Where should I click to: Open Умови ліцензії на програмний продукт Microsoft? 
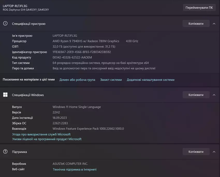pos(47,139)
